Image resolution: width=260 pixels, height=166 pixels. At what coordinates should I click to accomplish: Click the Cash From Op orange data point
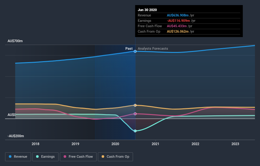[135, 105]
